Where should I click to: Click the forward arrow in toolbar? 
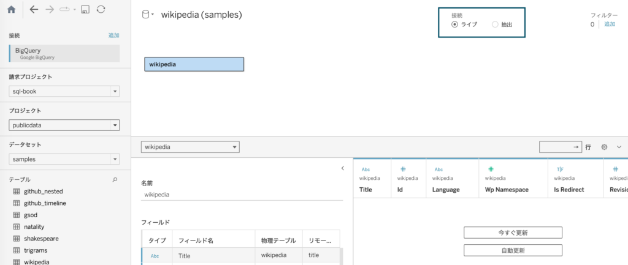tap(50, 10)
